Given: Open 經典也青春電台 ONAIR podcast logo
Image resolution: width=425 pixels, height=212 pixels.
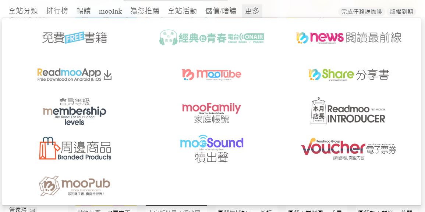Looking at the screenshot, I should click(x=212, y=37).
